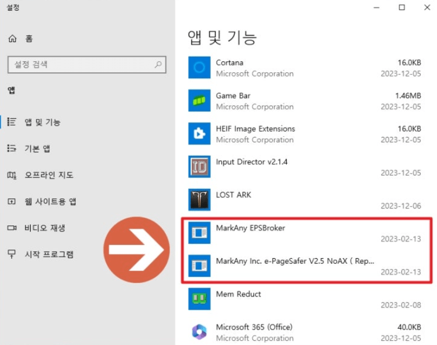
Task: Select the Game Bar entry name
Action: 233,95
